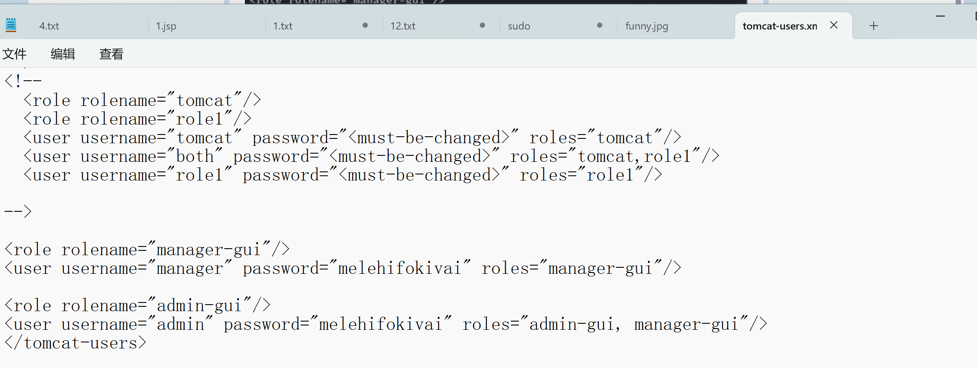Click the username="both" user line
Image resolution: width=977 pixels, height=368 pixels.
click(x=371, y=156)
